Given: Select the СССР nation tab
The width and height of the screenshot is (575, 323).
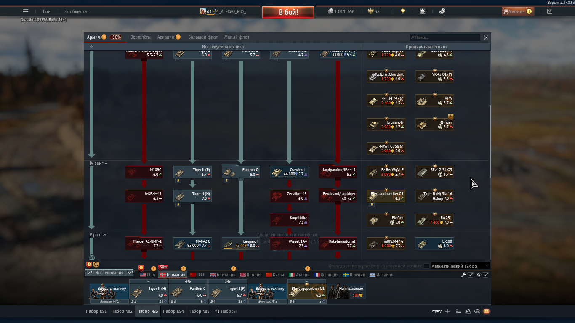Looking at the screenshot, I should 197,275.
